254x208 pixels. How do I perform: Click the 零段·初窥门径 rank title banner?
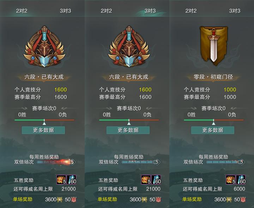[213, 77]
